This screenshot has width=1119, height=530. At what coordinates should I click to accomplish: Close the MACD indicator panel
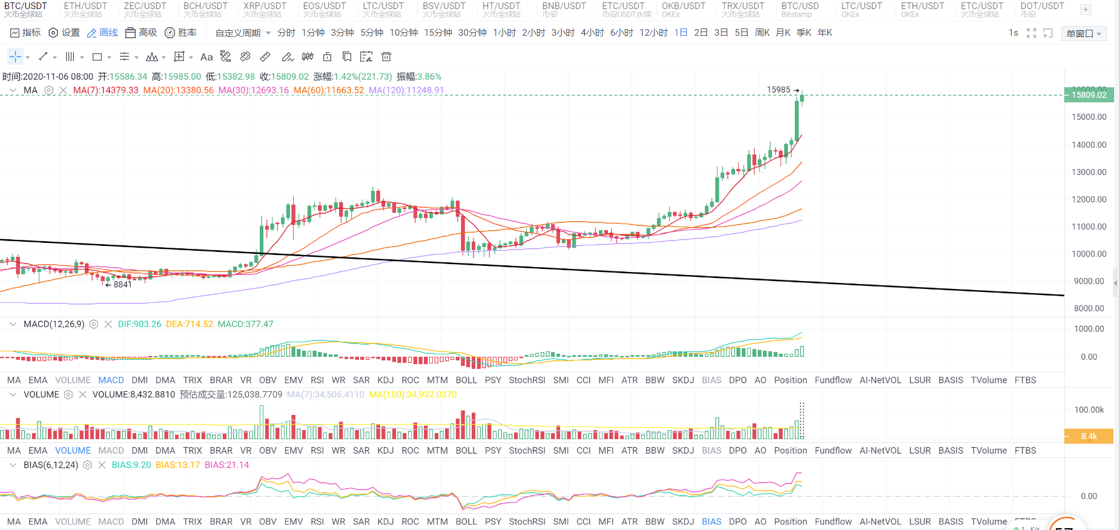108,324
